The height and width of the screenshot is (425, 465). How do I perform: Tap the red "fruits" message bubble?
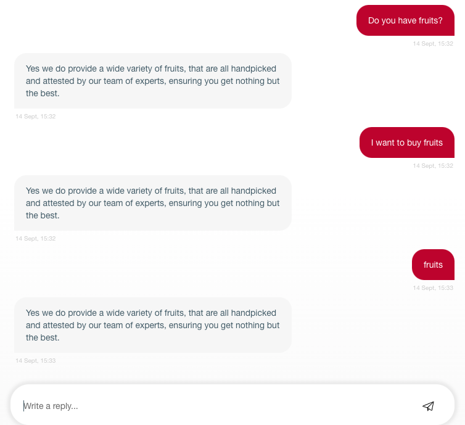[x=433, y=265]
